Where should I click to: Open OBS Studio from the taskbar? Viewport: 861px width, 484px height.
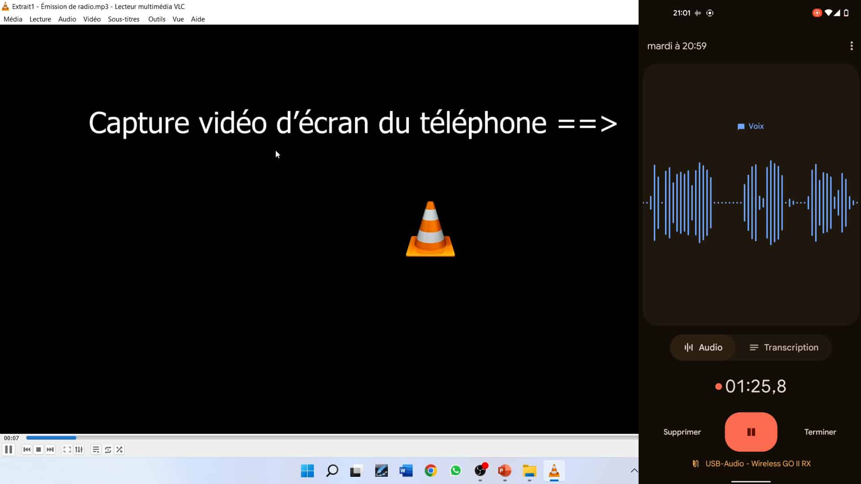tap(480, 471)
